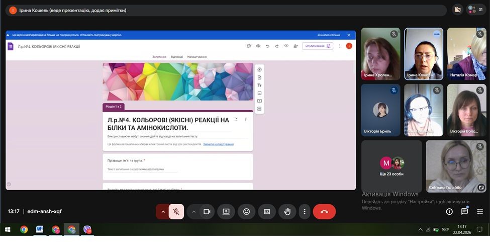
Task: Open Word from the taskbar
Action: coord(40,230)
